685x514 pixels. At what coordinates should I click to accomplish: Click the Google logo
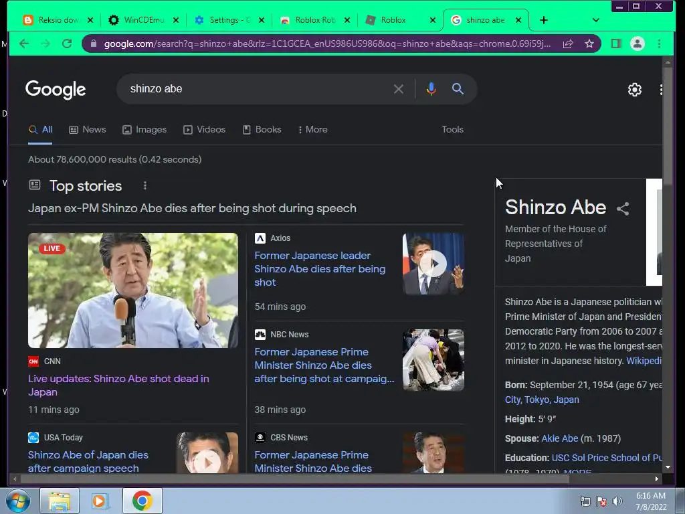(56, 90)
